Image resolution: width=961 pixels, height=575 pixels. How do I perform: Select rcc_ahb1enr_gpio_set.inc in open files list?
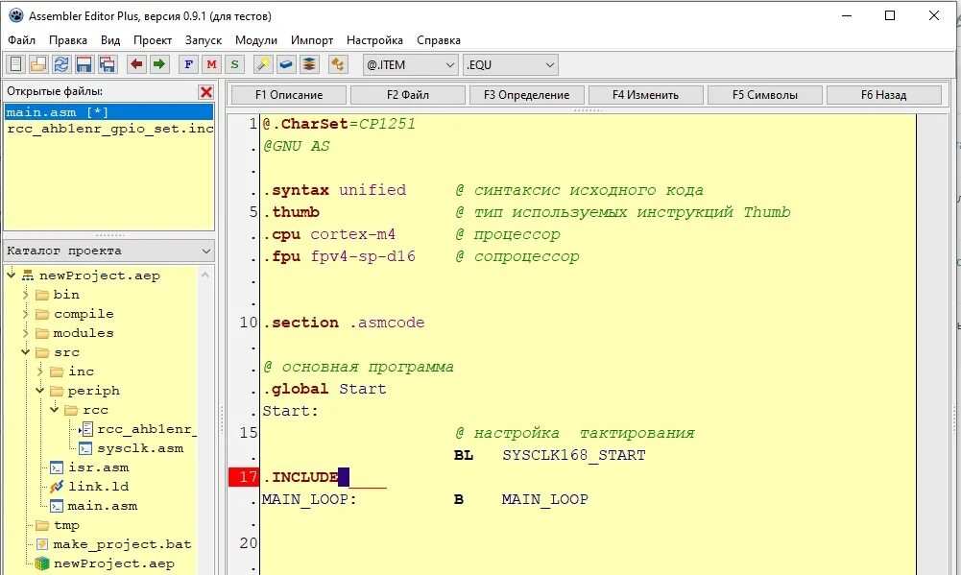pos(109,129)
